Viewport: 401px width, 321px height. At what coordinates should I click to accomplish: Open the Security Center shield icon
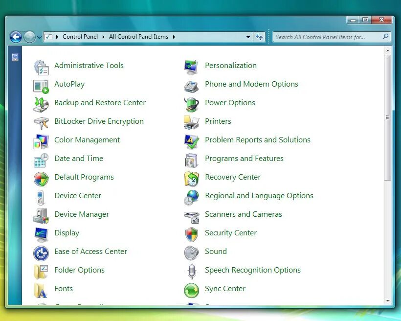192,234
